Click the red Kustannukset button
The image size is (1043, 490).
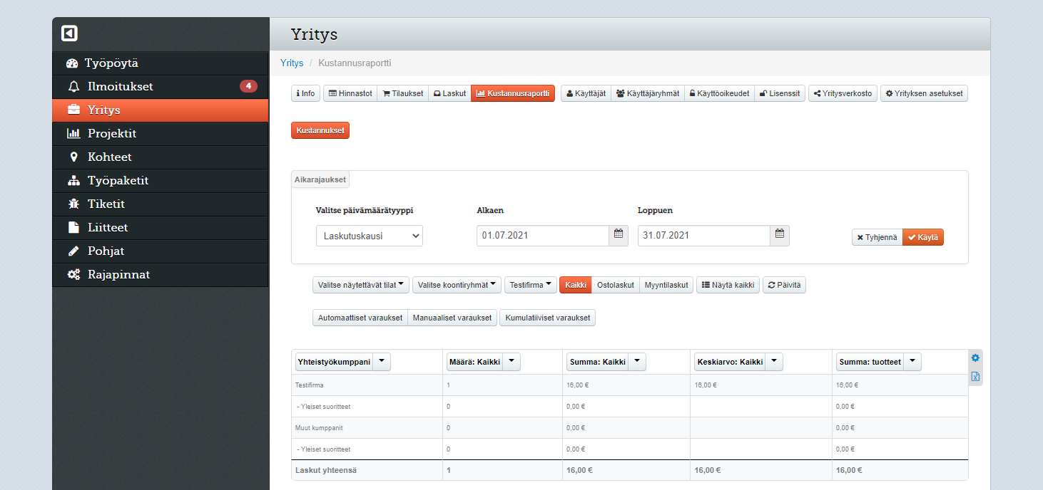(320, 130)
